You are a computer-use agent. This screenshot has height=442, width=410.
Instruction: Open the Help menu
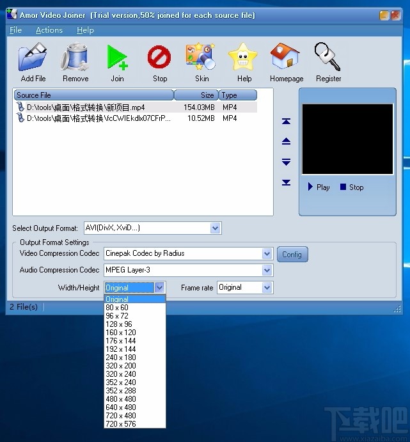click(85, 30)
